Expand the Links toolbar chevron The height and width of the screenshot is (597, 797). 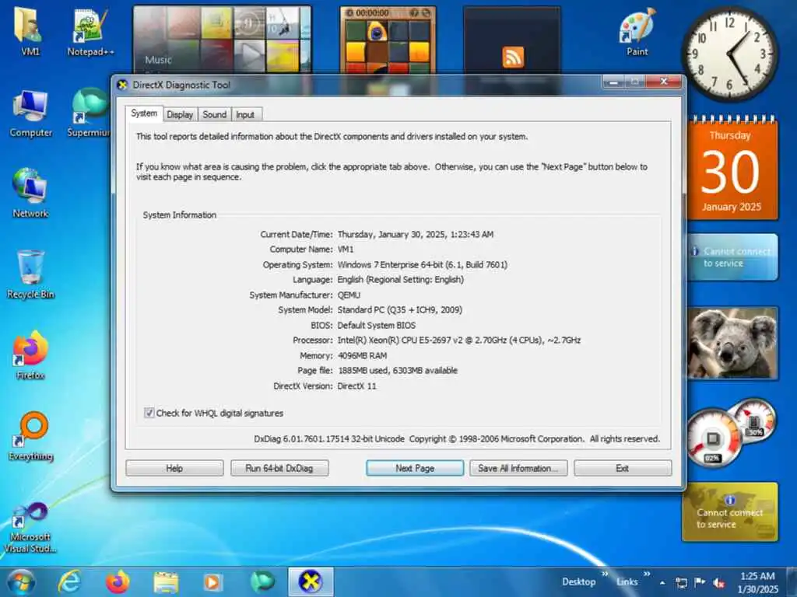(647, 574)
